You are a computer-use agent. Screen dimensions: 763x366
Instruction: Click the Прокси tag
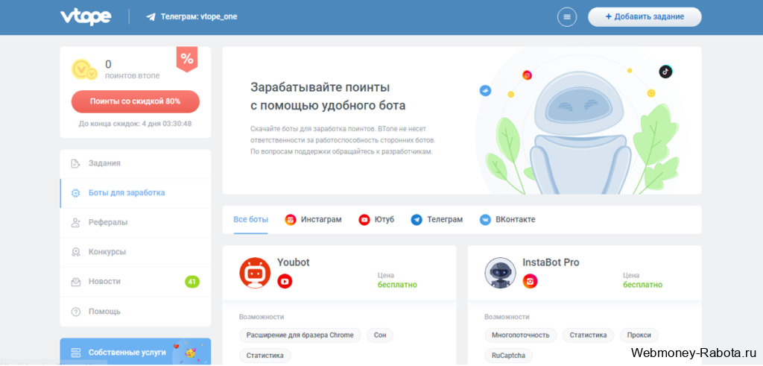tap(639, 335)
